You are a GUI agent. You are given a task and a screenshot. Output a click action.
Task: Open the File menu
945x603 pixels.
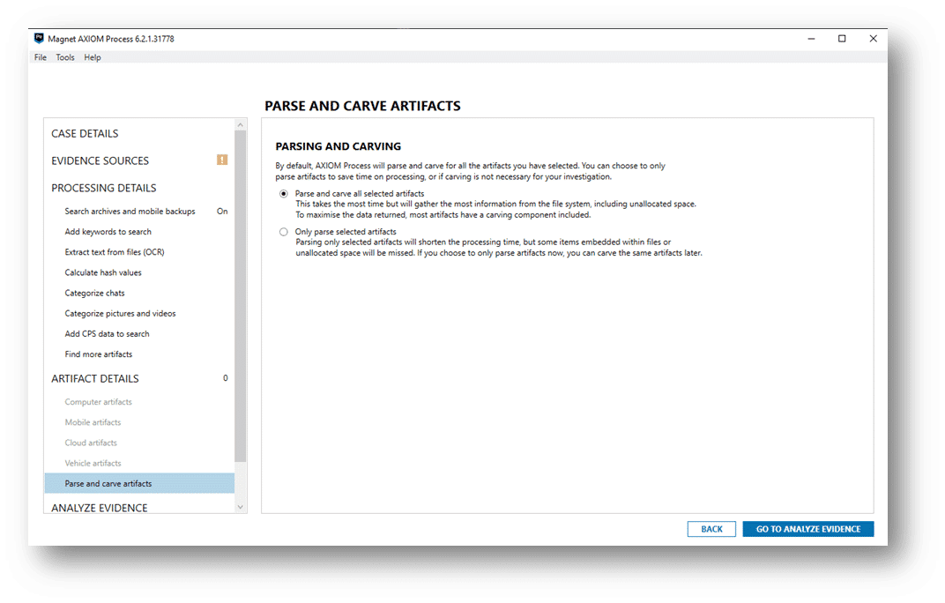pyautogui.click(x=41, y=57)
